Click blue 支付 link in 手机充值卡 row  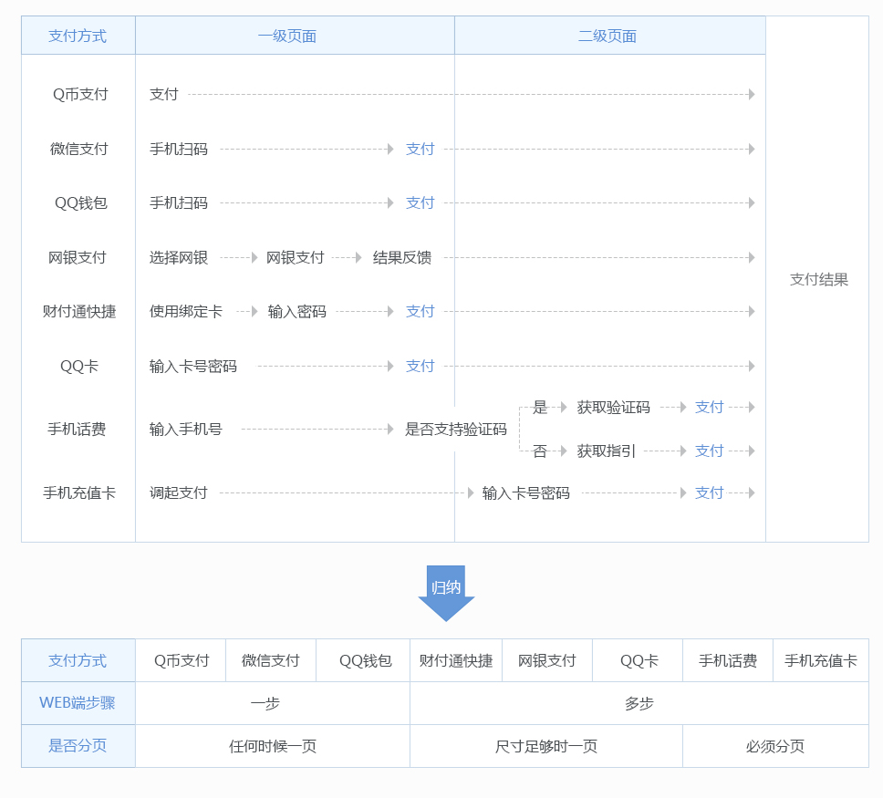[x=709, y=492]
